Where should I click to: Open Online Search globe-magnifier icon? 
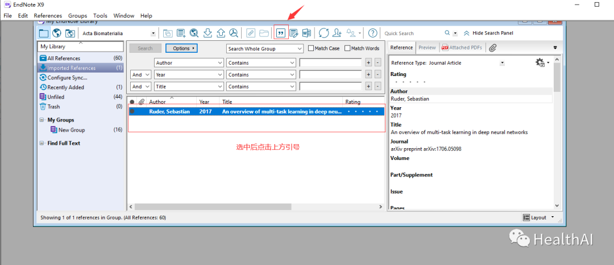point(194,33)
